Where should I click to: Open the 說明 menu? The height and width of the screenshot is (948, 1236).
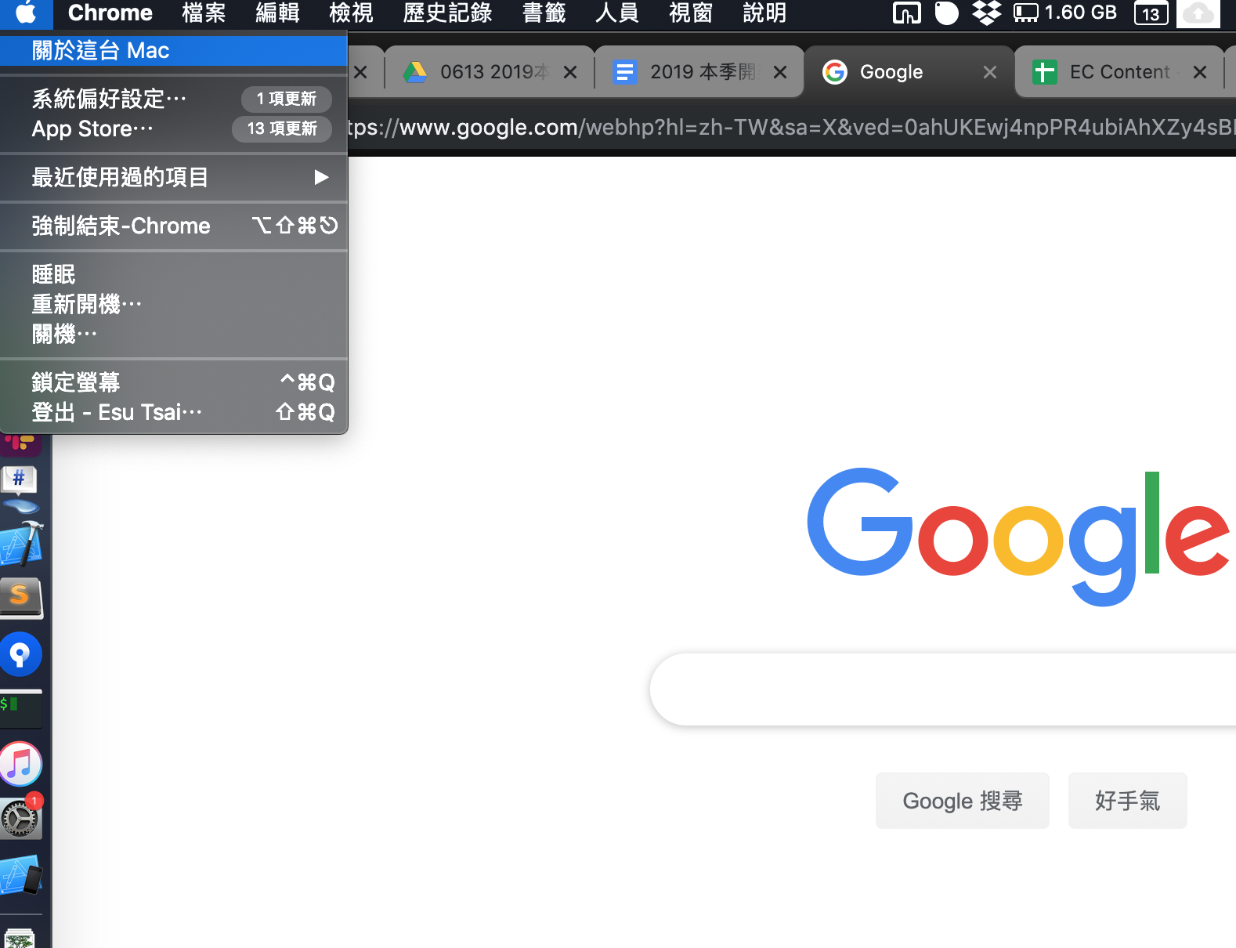(x=764, y=13)
